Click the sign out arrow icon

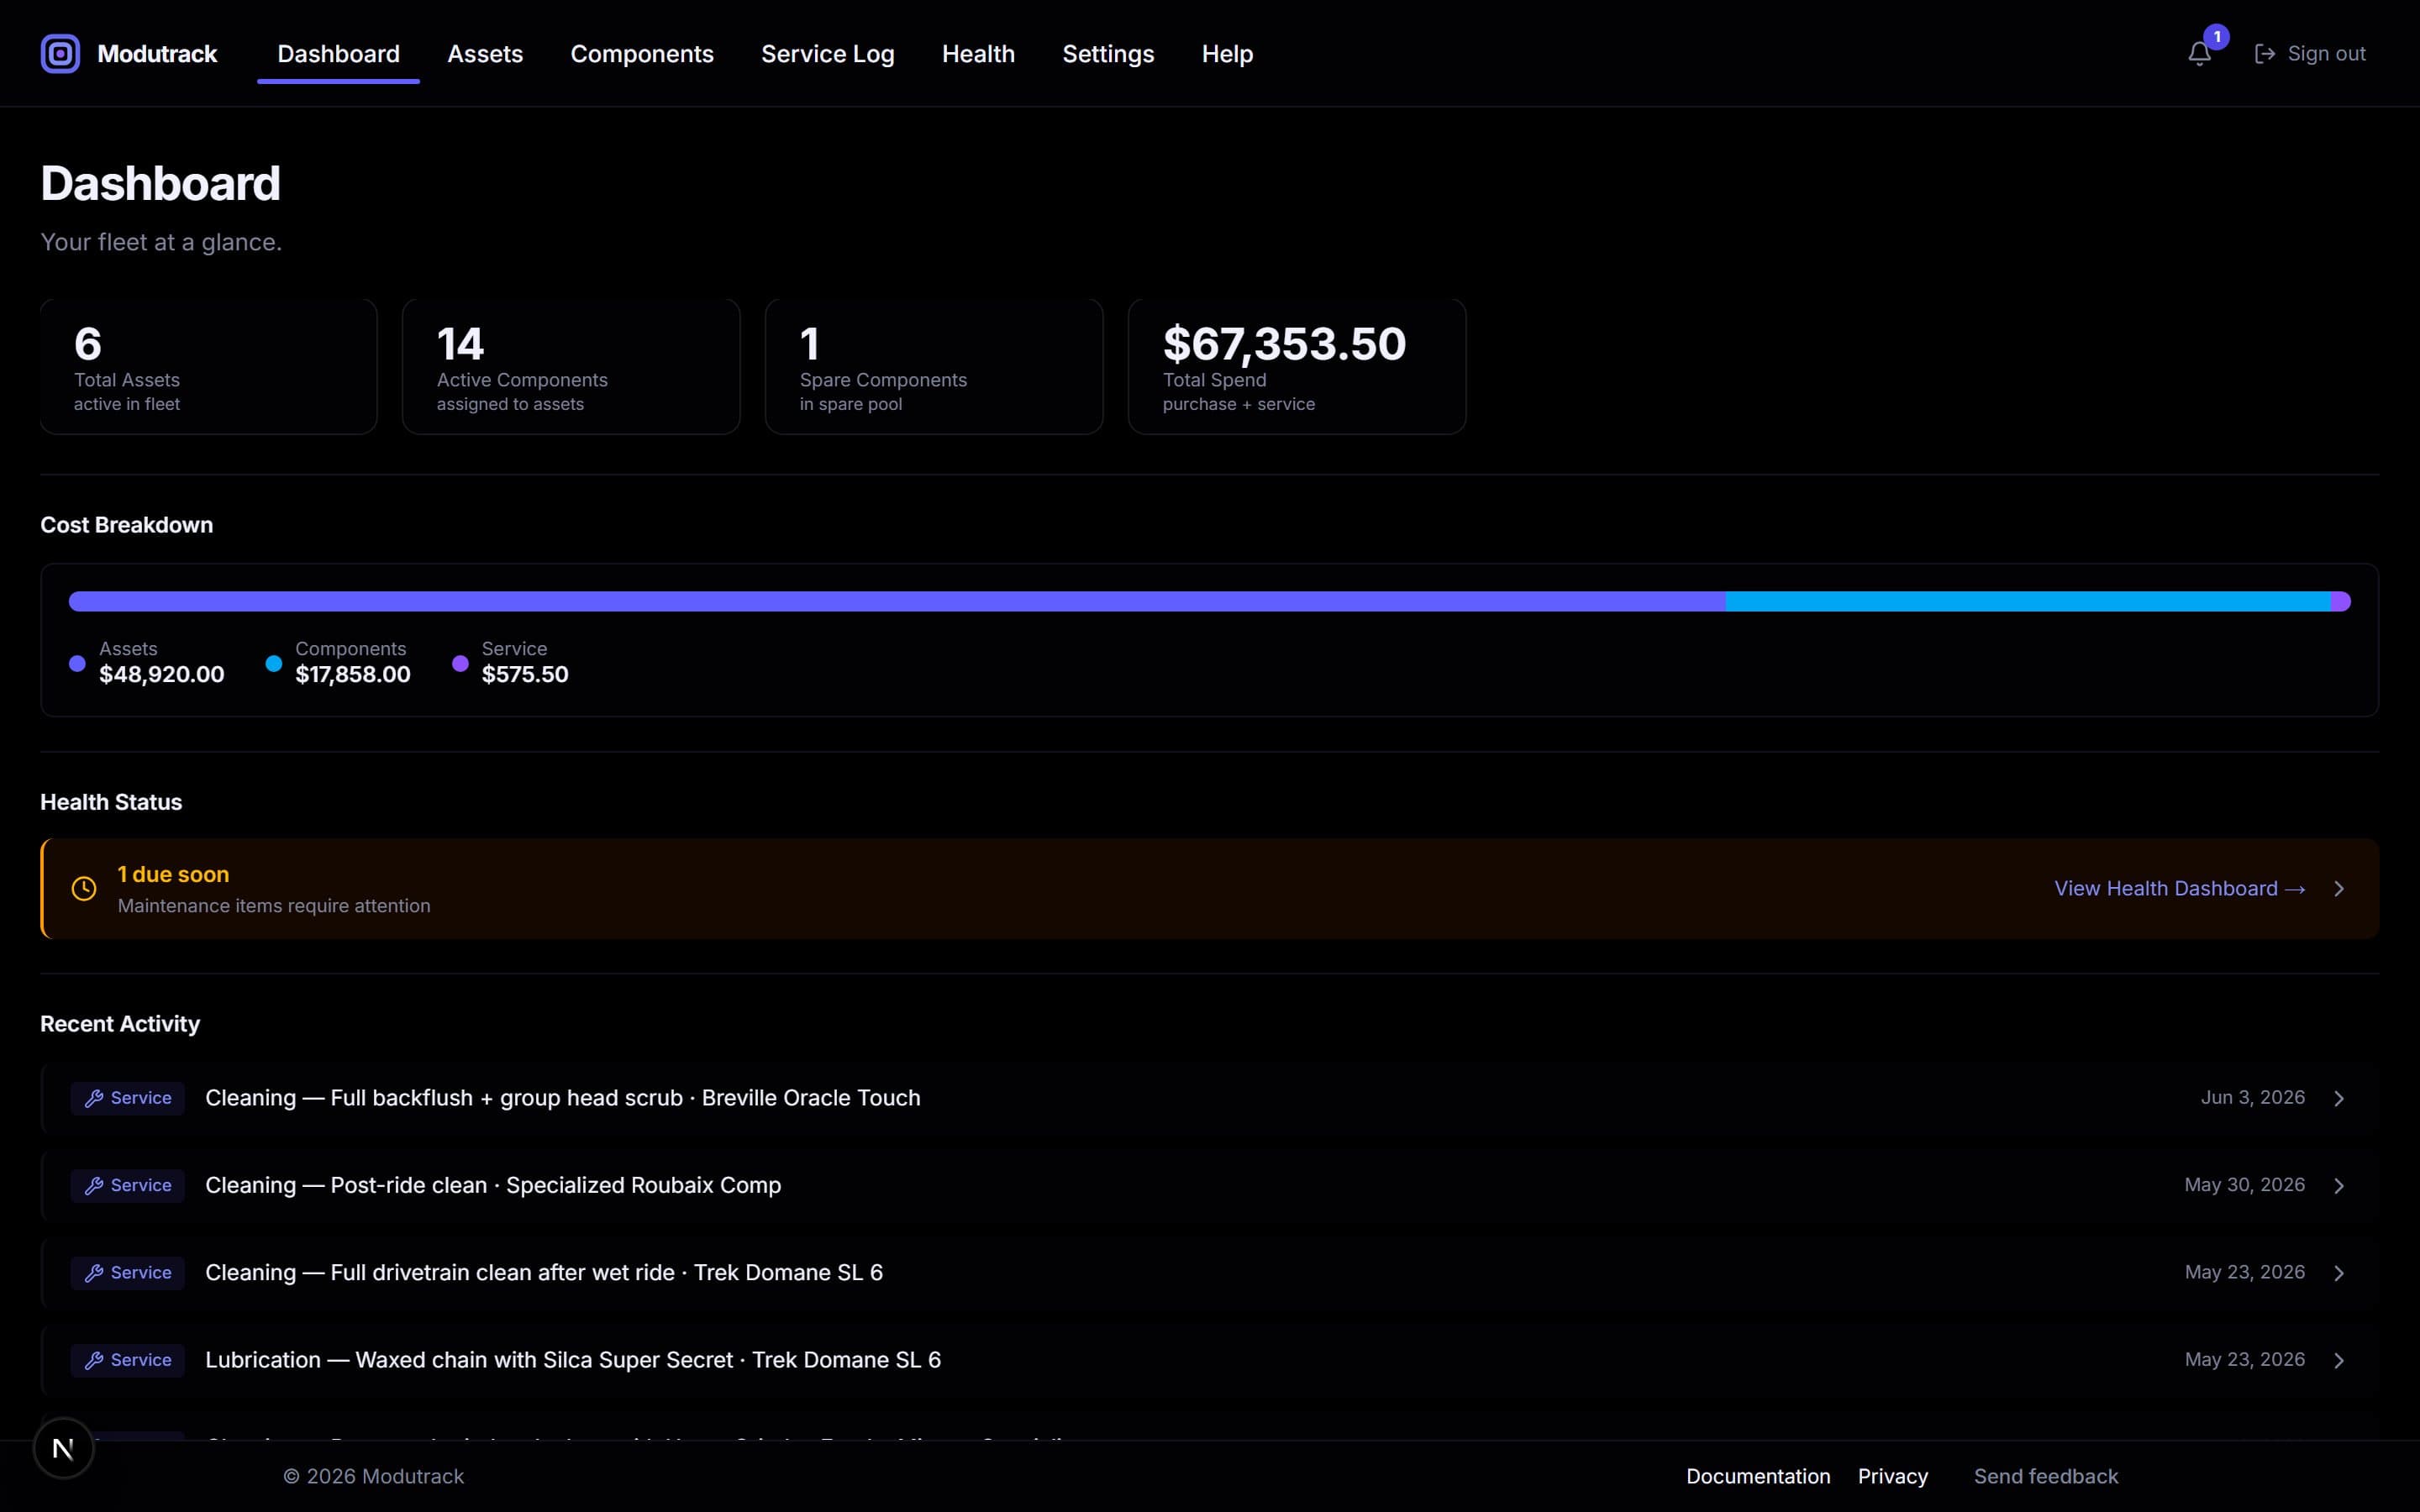click(2265, 54)
